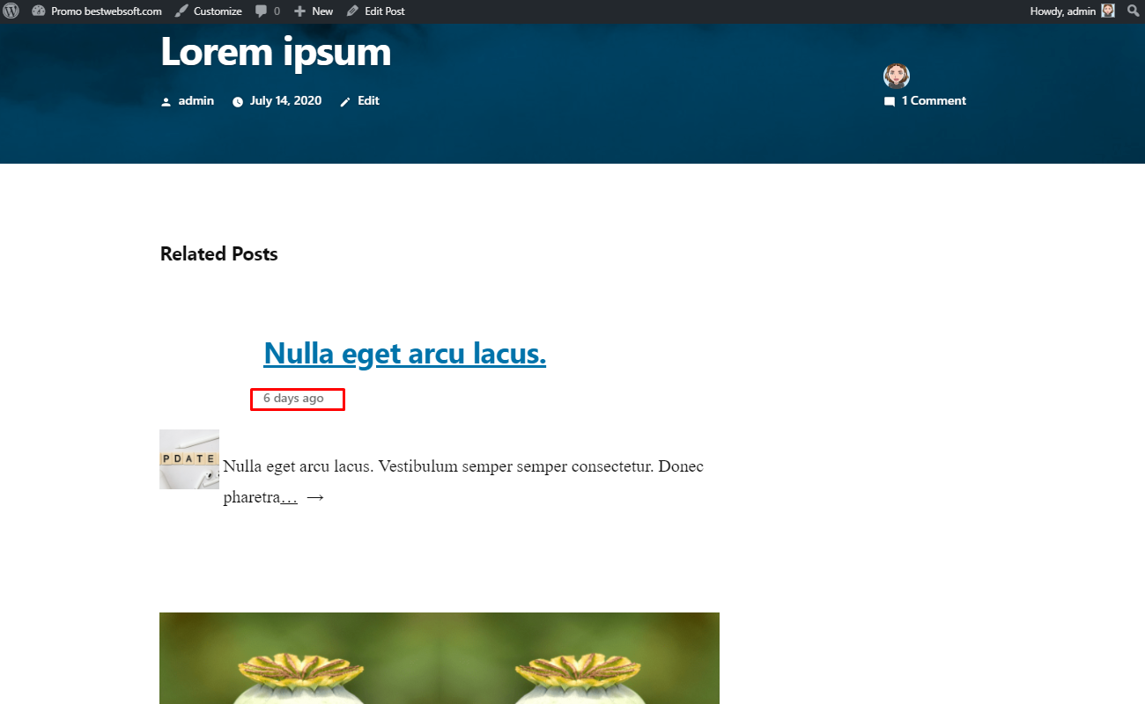Click the author avatar above 1 Comment
Image resolution: width=1145 pixels, height=704 pixels.
pos(897,76)
